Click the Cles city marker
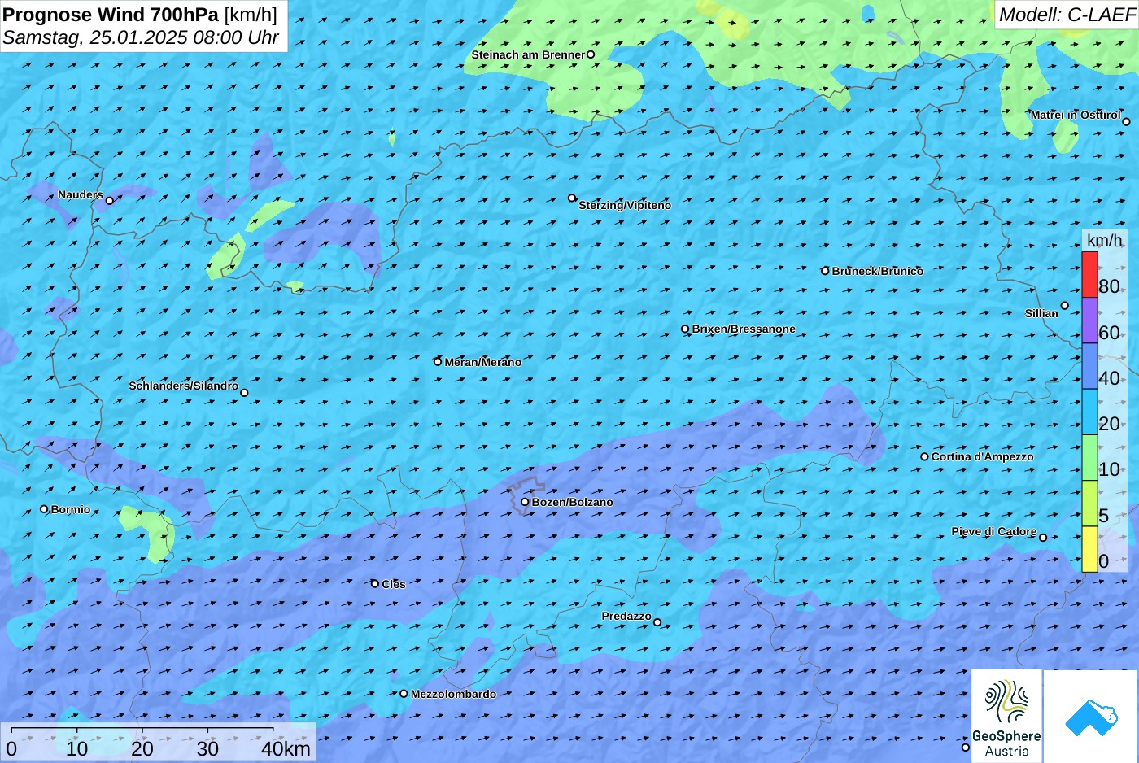1139x763 pixels. pyautogui.click(x=375, y=583)
